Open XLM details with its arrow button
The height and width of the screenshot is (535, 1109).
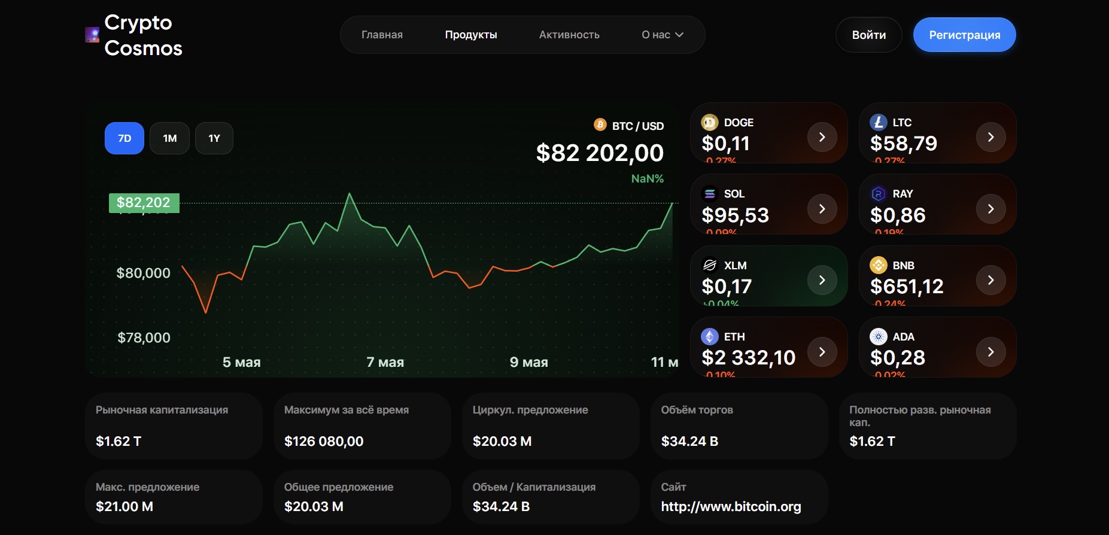(x=822, y=280)
